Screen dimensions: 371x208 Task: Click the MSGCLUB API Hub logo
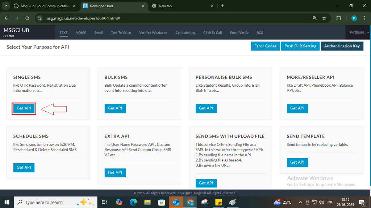[16, 32]
